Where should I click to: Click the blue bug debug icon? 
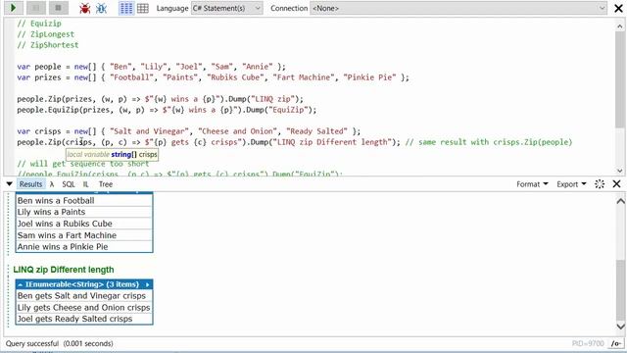[101, 8]
